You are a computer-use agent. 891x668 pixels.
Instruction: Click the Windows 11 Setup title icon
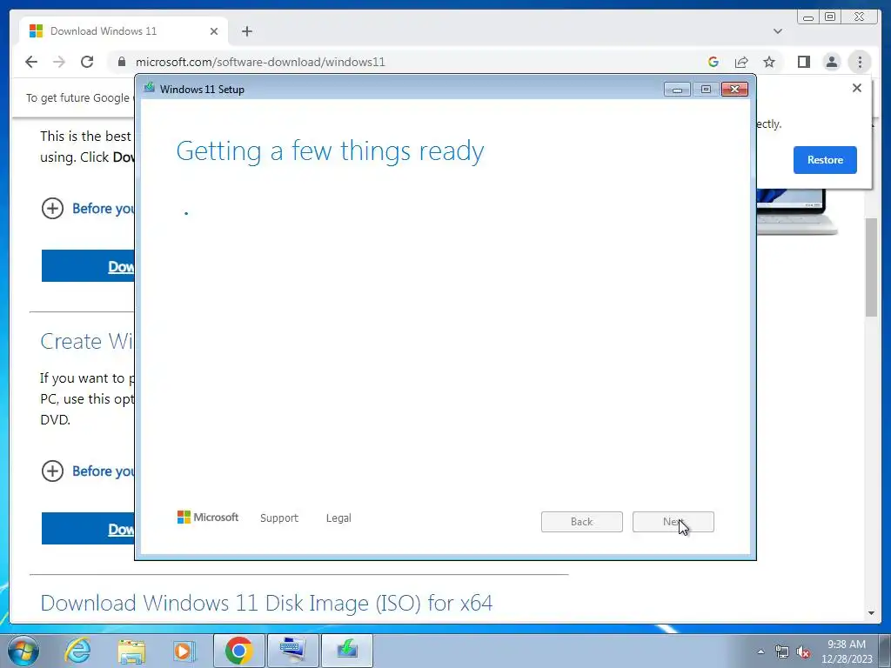(x=150, y=88)
